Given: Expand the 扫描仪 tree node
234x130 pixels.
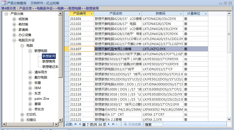Looking at the screenshot, I should [x=22, y=120].
